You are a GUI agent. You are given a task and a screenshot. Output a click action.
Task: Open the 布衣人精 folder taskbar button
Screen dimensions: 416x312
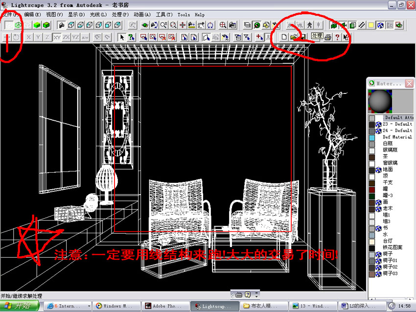tap(264, 306)
